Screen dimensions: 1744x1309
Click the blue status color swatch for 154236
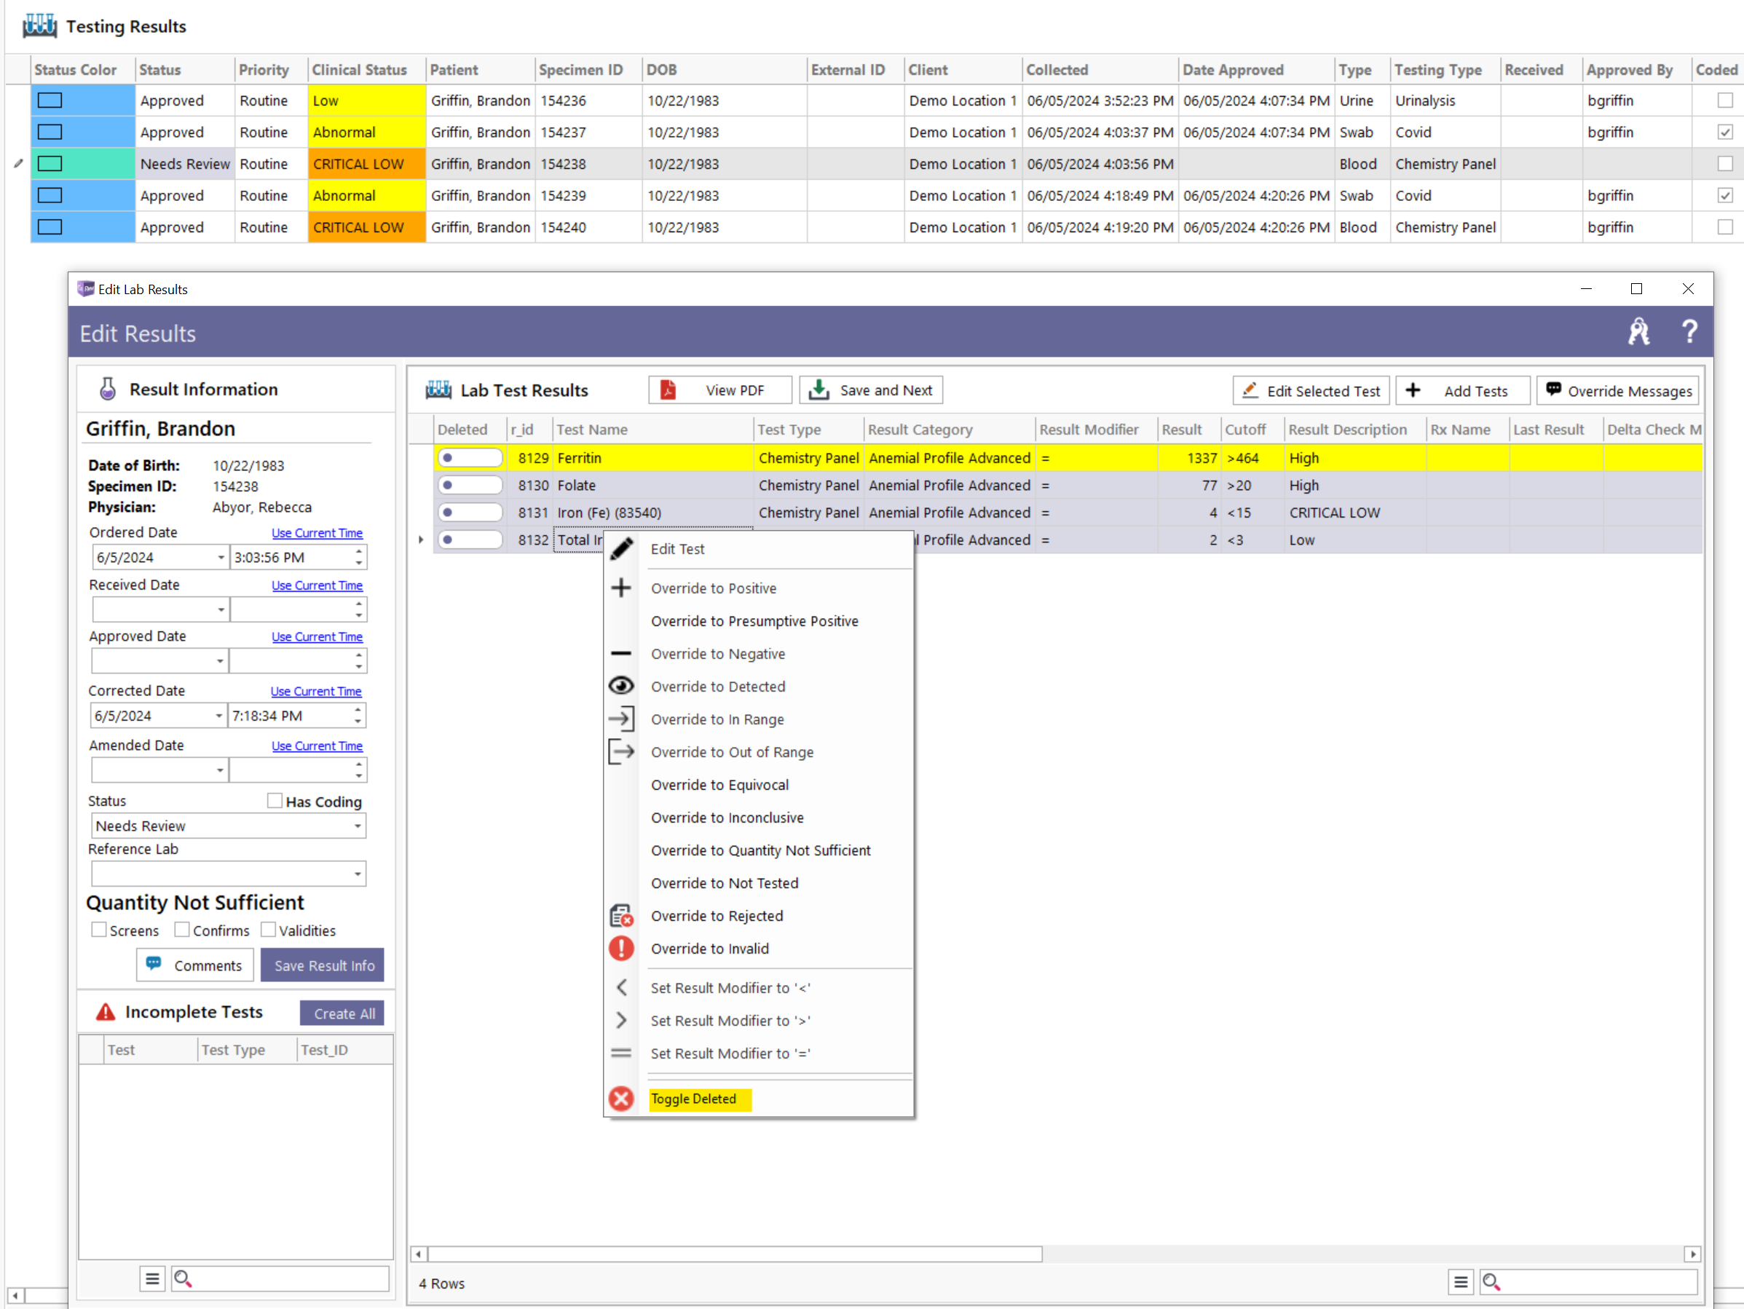50,101
